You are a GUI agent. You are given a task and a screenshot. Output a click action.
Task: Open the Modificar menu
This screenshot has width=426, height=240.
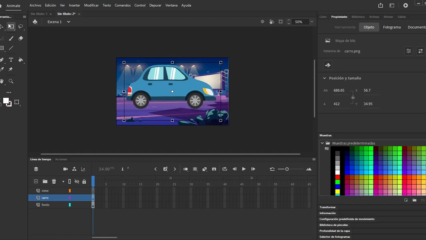(91, 5)
